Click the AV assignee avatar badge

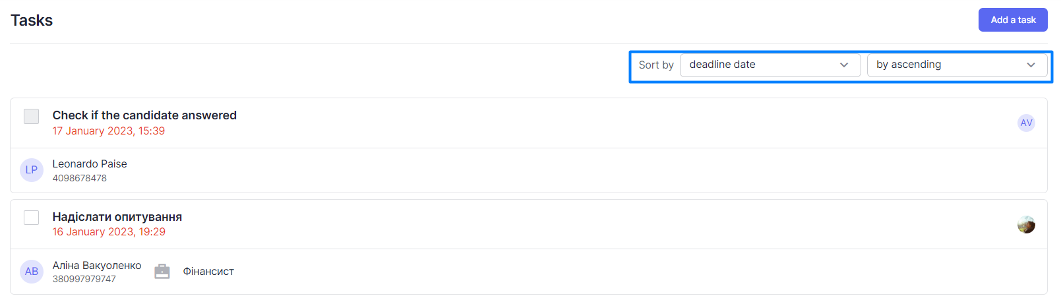(x=1026, y=123)
